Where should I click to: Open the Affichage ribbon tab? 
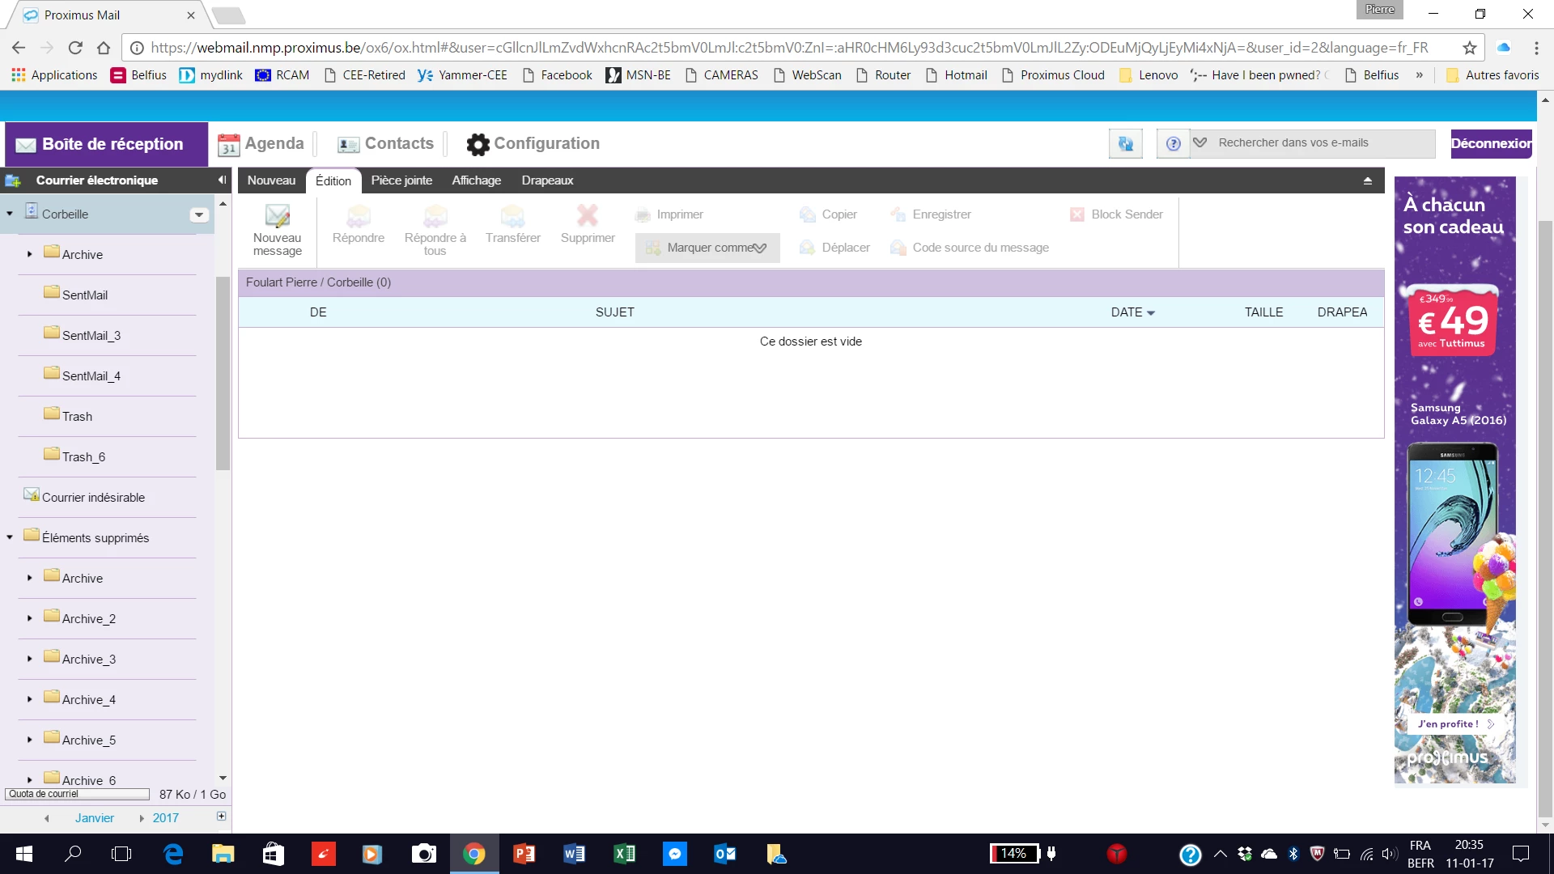click(476, 180)
